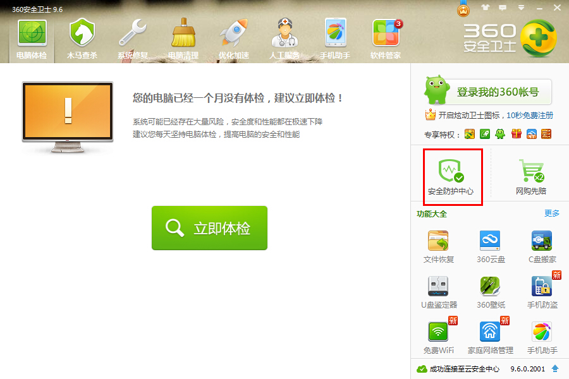Open the main menu dropdown arrow
This screenshot has height=379, width=569.
pos(521,8)
